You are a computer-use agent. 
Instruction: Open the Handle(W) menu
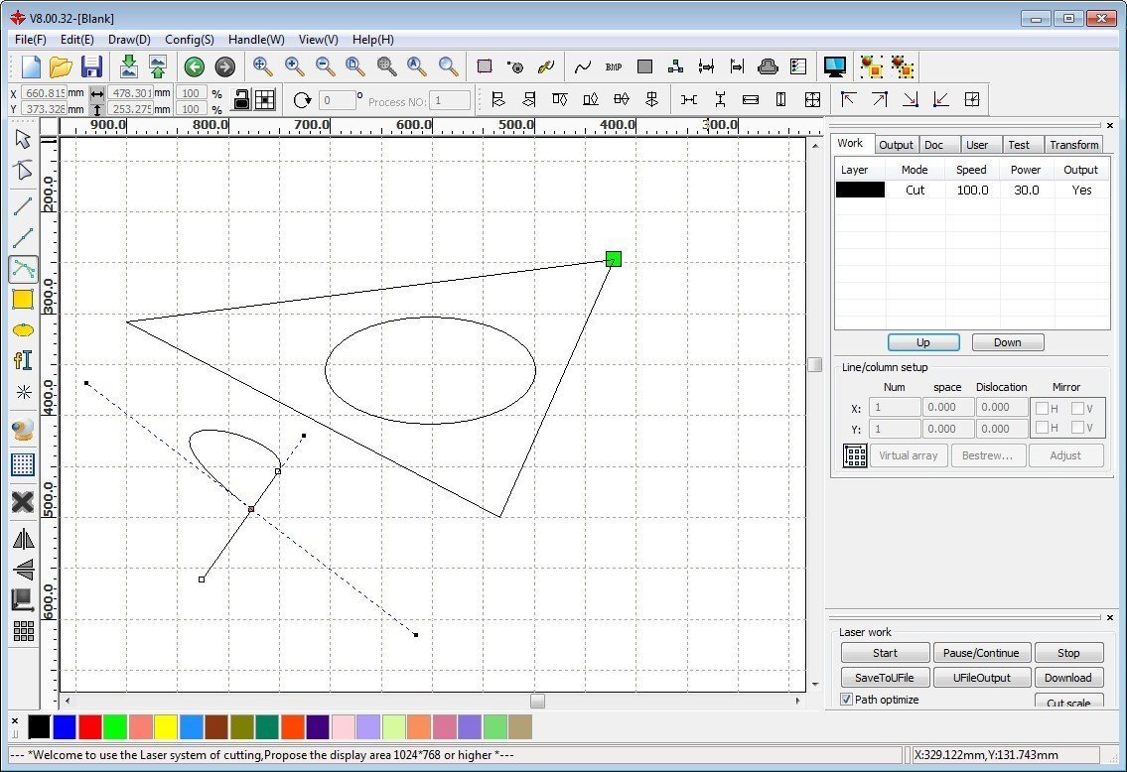coord(256,40)
